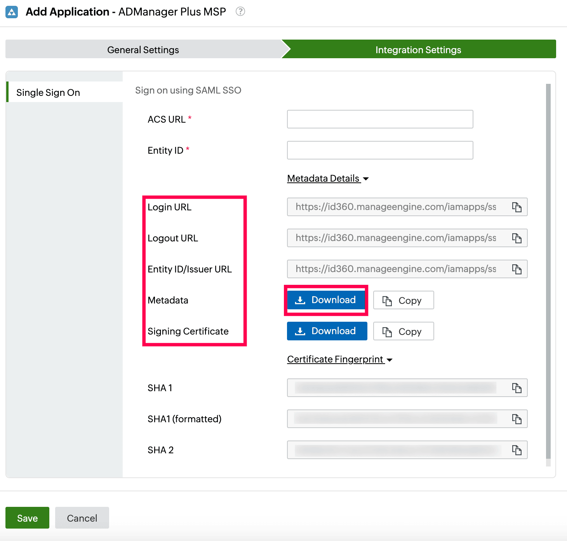The height and width of the screenshot is (541, 567).
Task: Copy the Entity ID/Issuer URL value
Action: (x=517, y=269)
